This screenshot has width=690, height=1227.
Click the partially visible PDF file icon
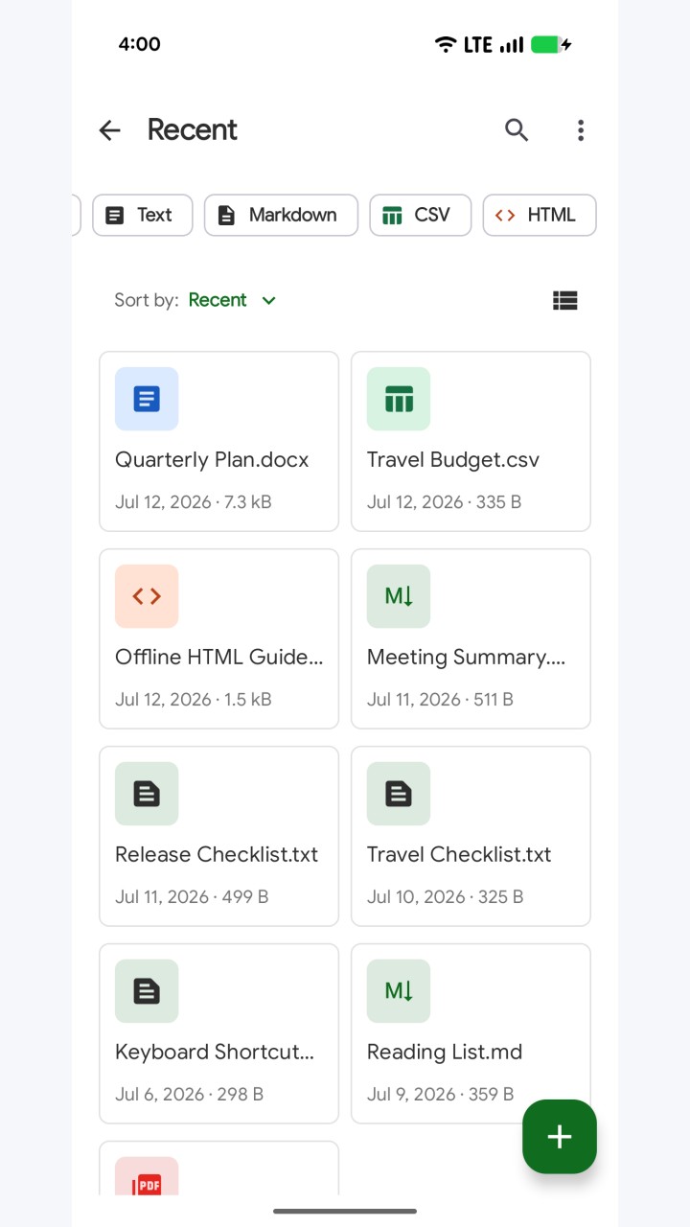click(x=147, y=1176)
